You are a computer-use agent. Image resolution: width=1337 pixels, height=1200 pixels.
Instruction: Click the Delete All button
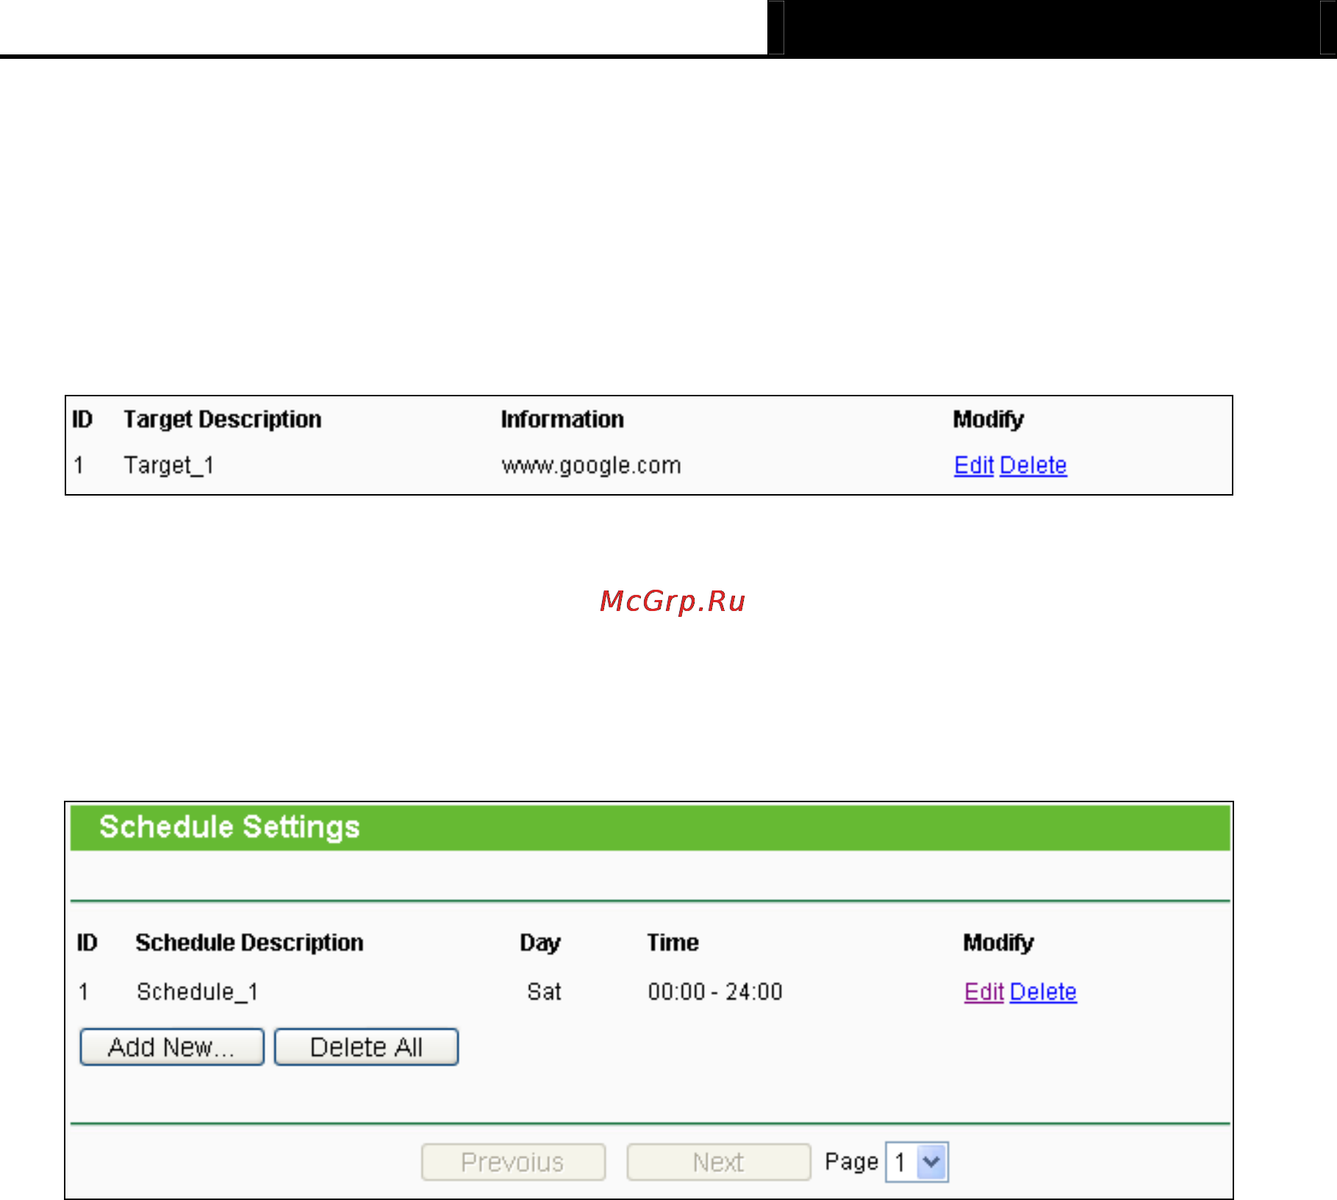pyautogui.click(x=366, y=1047)
